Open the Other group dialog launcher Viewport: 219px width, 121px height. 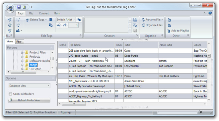coord(188,35)
